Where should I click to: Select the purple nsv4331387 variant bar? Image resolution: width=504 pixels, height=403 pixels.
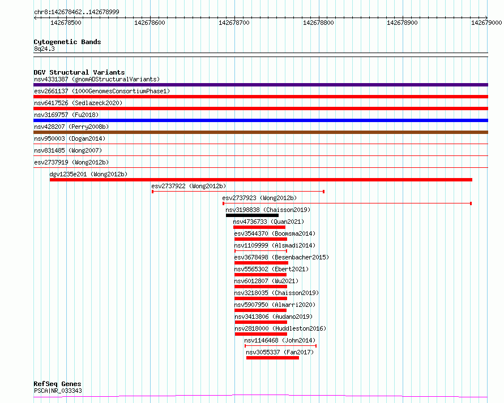260,85
